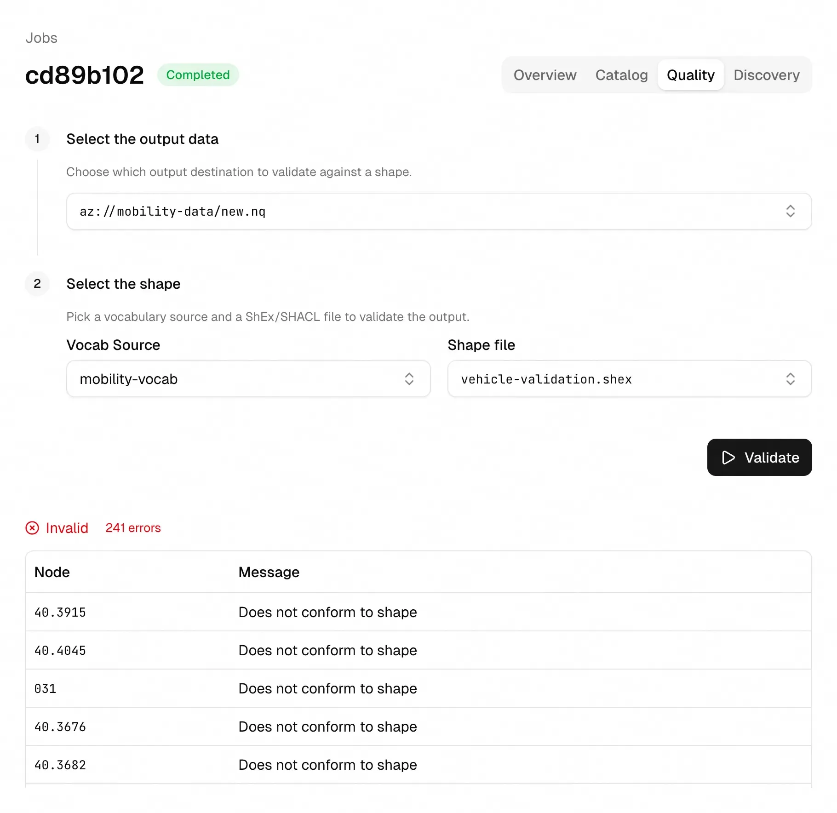Click the Completed status badge

pyautogui.click(x=198, y=75)
